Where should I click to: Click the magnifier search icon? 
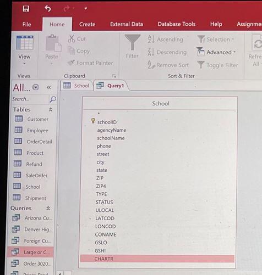point(53,99)
